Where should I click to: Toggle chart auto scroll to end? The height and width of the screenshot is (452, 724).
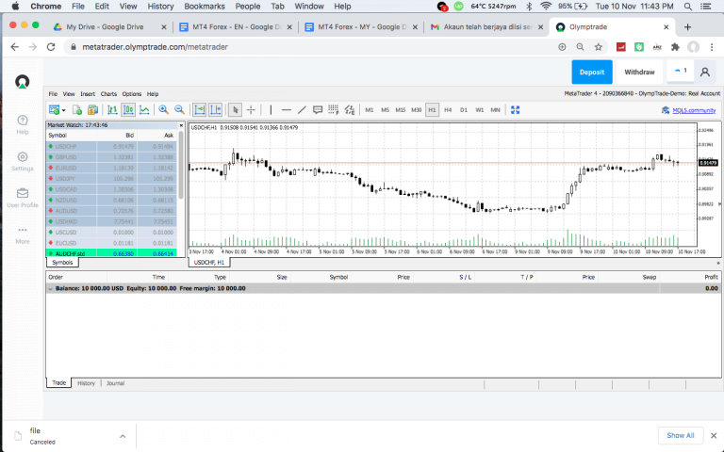[x=200, y=110]
